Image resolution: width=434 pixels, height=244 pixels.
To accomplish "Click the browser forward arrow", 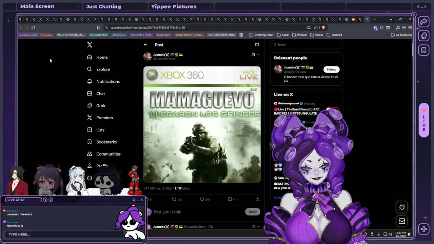I will [x=26, y=27].
